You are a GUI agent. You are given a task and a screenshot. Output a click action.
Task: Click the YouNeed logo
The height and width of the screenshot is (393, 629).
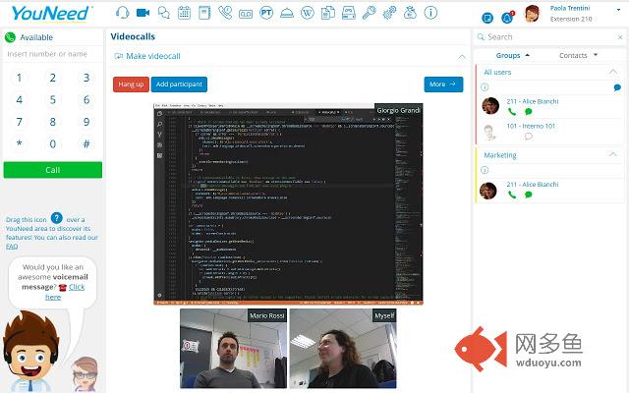click(50, 14)
